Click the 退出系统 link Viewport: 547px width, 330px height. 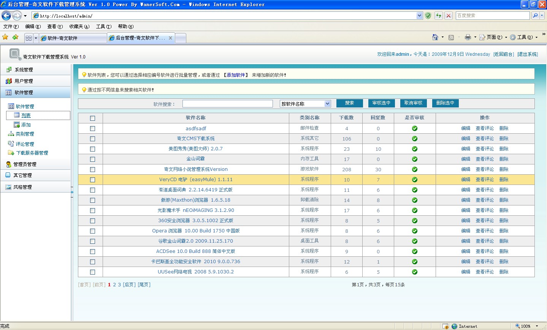528,54
